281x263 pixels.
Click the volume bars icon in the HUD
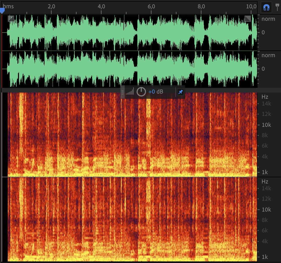pos(130,92)
